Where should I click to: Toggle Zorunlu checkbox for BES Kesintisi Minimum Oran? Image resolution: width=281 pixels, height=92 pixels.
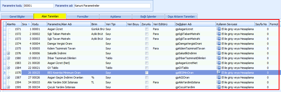[x=147, y=73]
